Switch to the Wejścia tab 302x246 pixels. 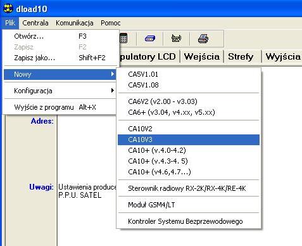(202, 56)
